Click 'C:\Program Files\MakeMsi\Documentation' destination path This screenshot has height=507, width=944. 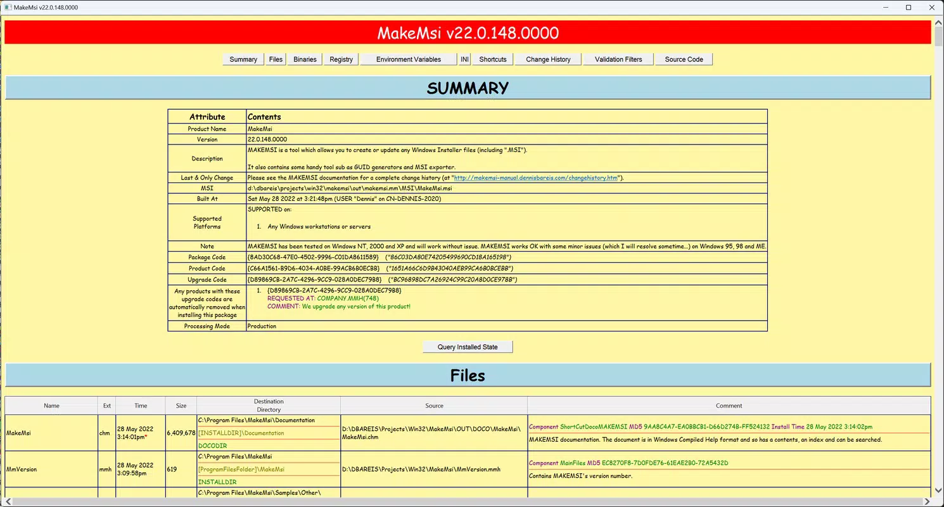257,420
